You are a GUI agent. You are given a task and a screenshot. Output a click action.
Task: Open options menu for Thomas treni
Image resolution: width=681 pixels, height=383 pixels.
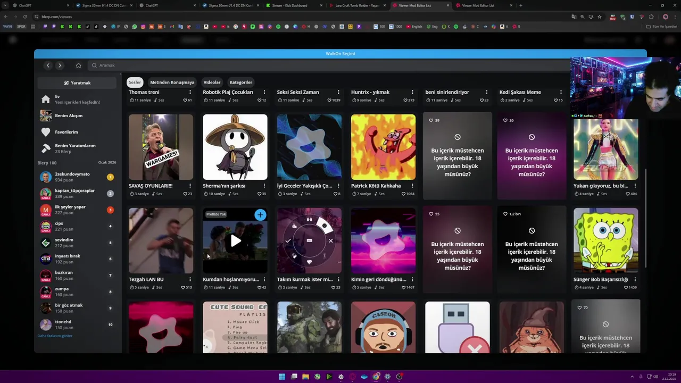tap(190, 92)
